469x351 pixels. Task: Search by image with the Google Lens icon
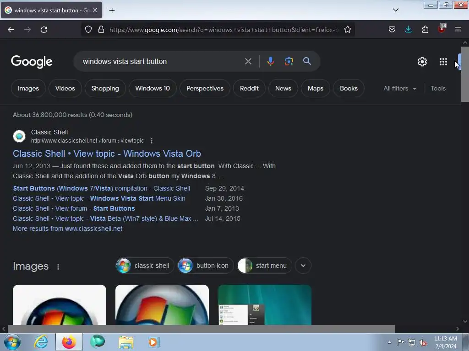[x=289, y=61]
